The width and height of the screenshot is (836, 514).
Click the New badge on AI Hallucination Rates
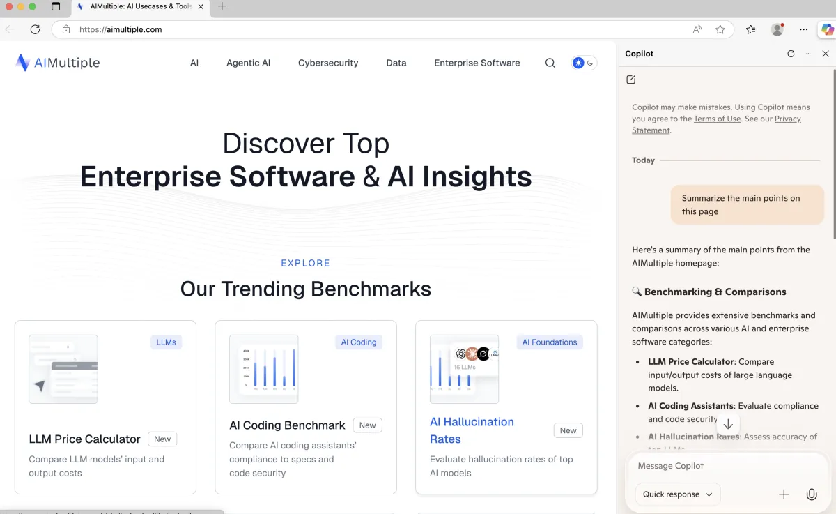568,430
